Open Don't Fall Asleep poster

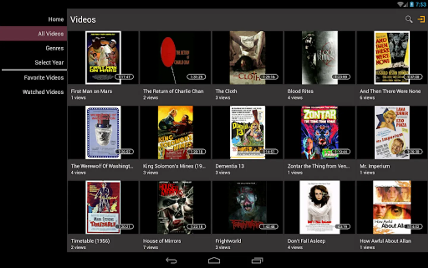(x=320, y=207)
